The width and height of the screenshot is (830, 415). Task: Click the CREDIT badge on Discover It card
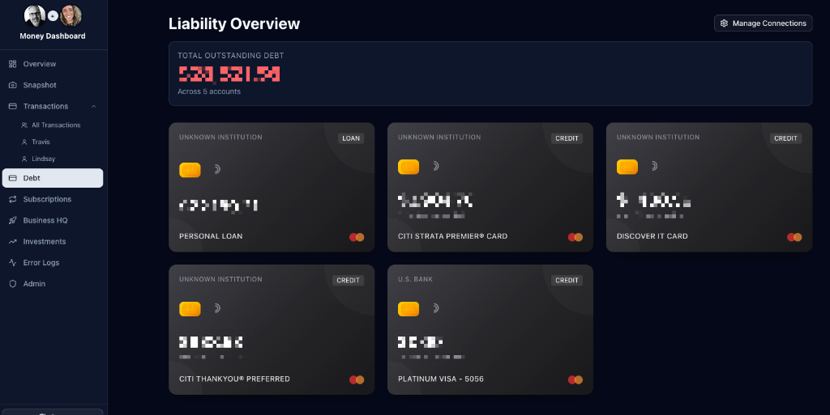pyautogui.click(x=785, y=138)
